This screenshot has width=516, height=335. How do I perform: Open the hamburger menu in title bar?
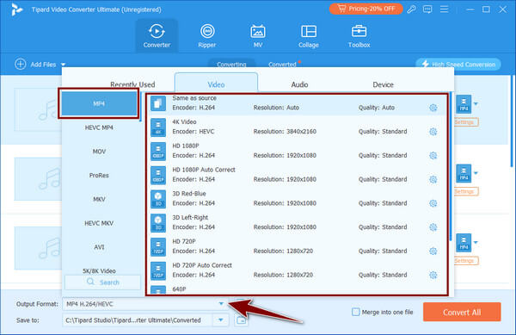(445, 9)
